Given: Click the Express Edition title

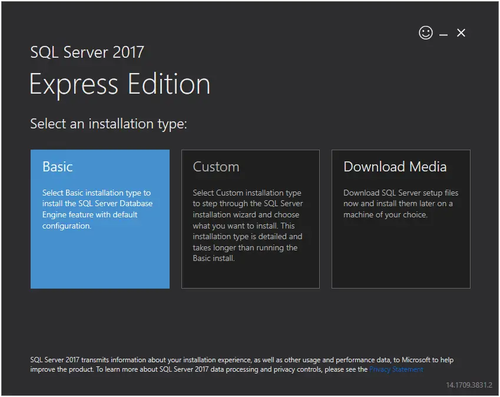Looking at the screenshot, I should coord(120,84).
